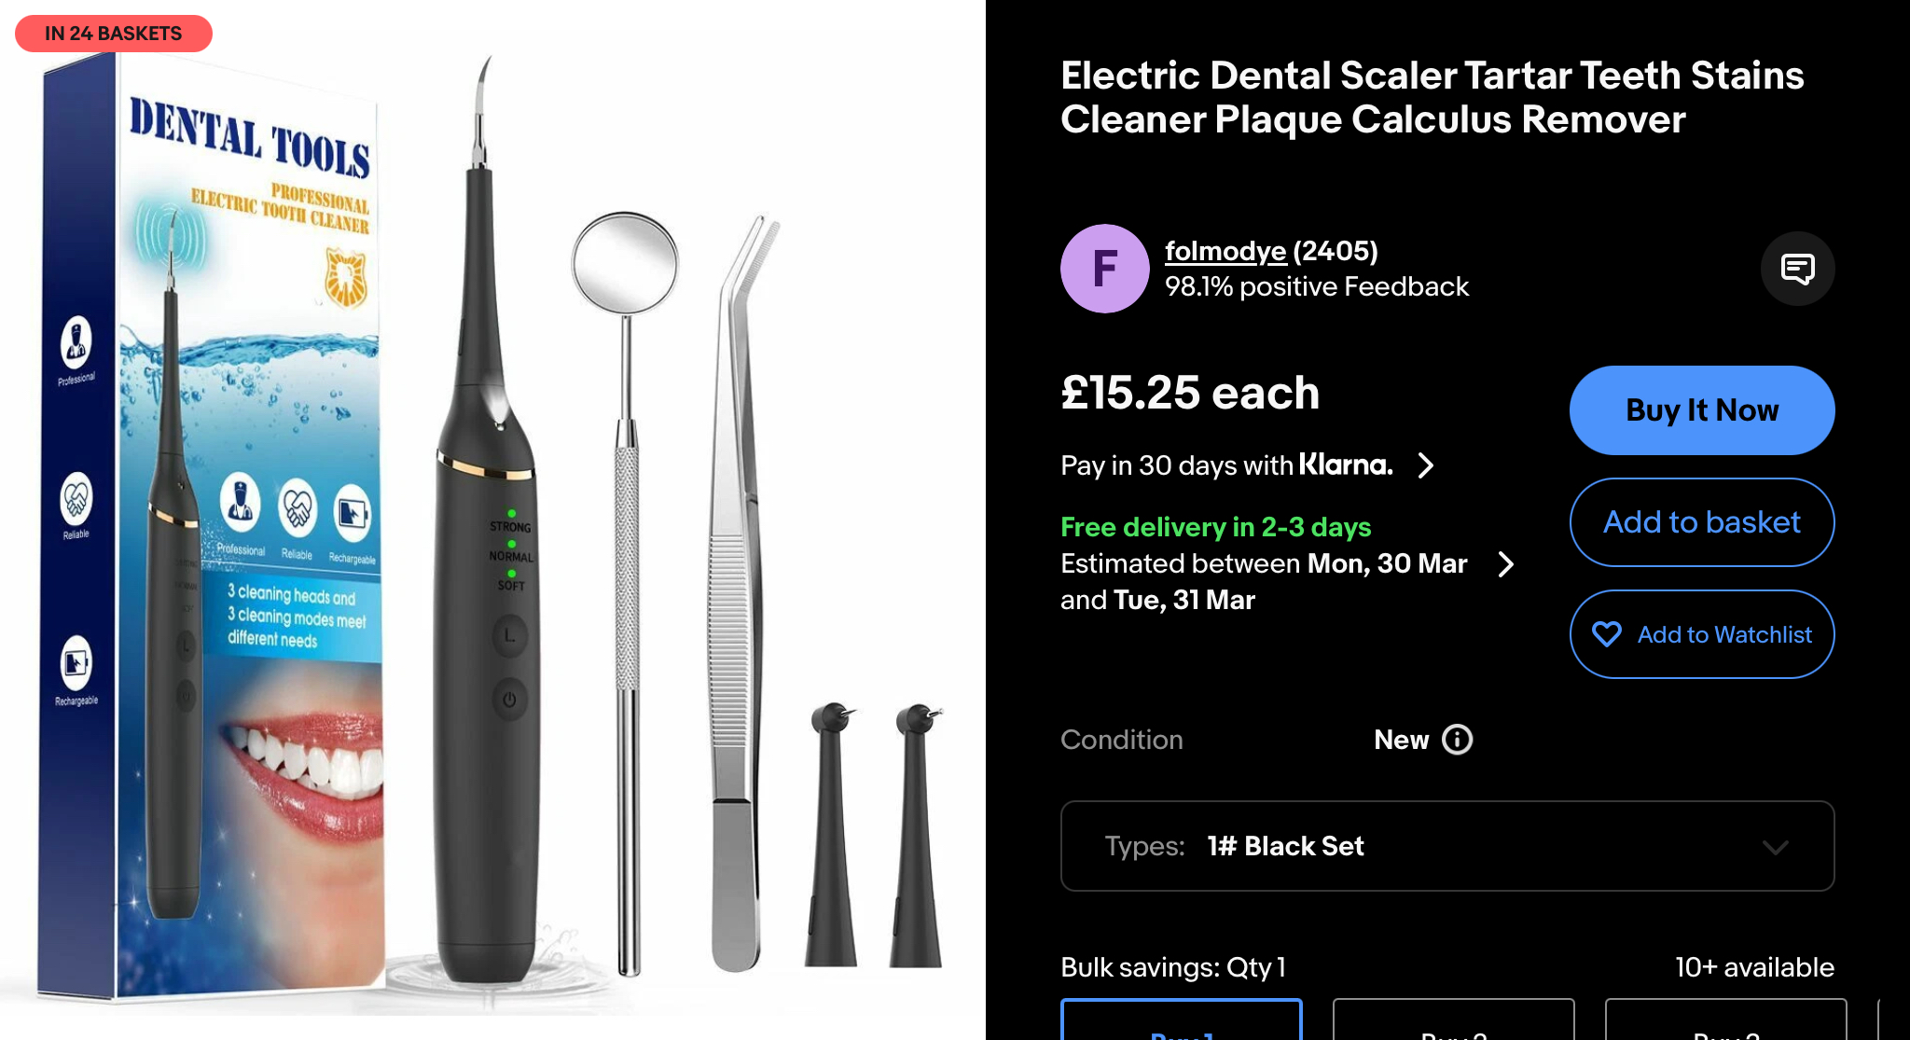Viewport: 1910px width, 1040px height.
Task: Click the Klarna logo text
Action: coord(1346,465)
